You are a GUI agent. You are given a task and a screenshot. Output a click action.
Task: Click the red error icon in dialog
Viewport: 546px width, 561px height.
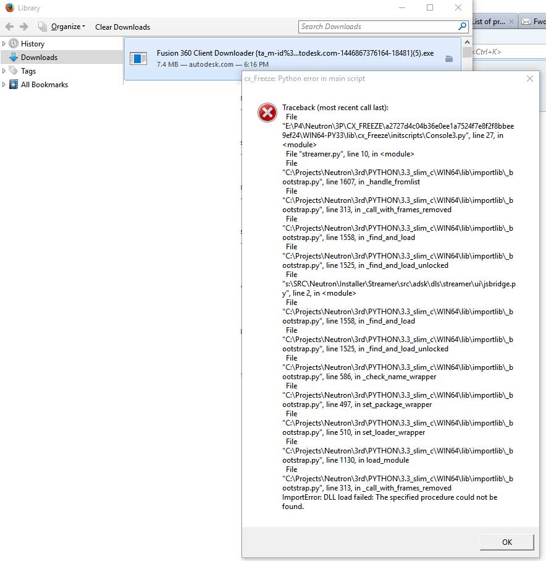tap(267, 113)
